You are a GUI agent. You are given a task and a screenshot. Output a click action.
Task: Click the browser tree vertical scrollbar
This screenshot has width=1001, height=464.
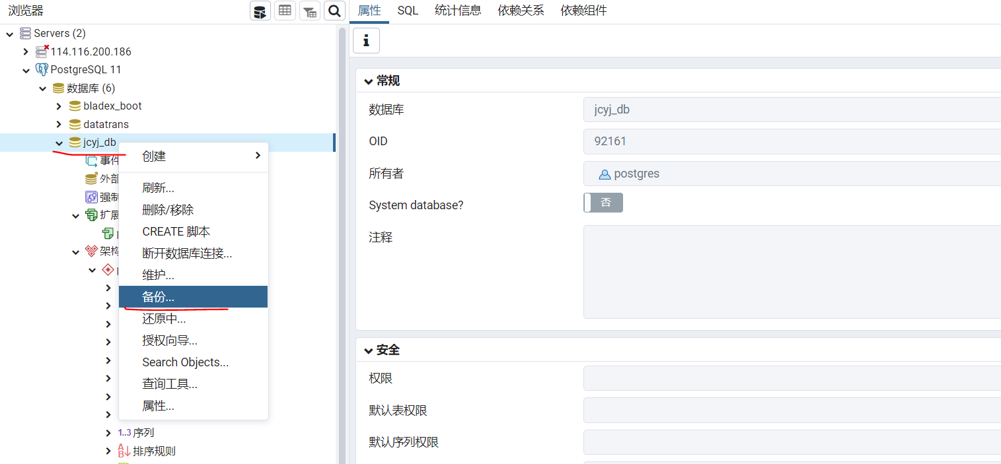342,246
